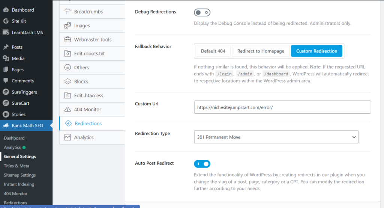Open 404 Monitor submenu link
The image size is (384, 208).
[15, 193]
